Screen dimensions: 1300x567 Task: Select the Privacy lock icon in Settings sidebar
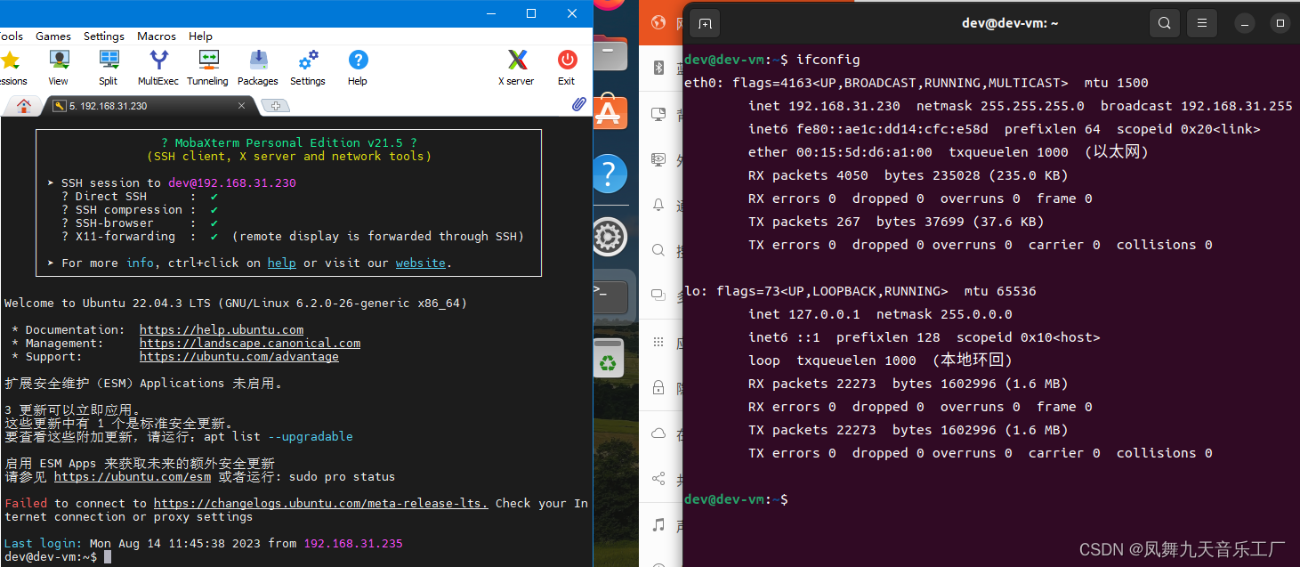pyautogui.click(x=658, y=387)
